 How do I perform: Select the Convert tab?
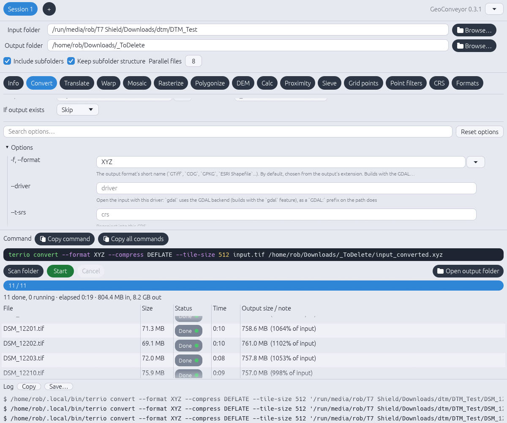41,83
